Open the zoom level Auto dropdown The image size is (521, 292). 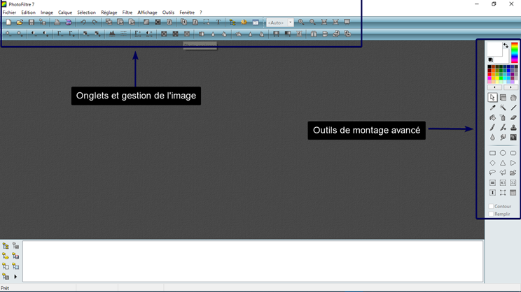tap(291, 22)
